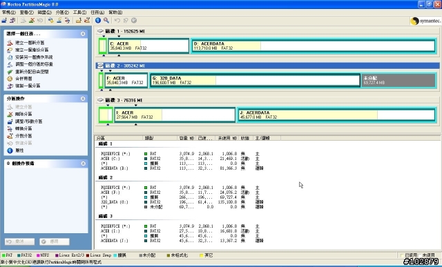The image size is (442, 267).
Task: Click the icon beside 分割分區 operation
Action: (10, 136)
